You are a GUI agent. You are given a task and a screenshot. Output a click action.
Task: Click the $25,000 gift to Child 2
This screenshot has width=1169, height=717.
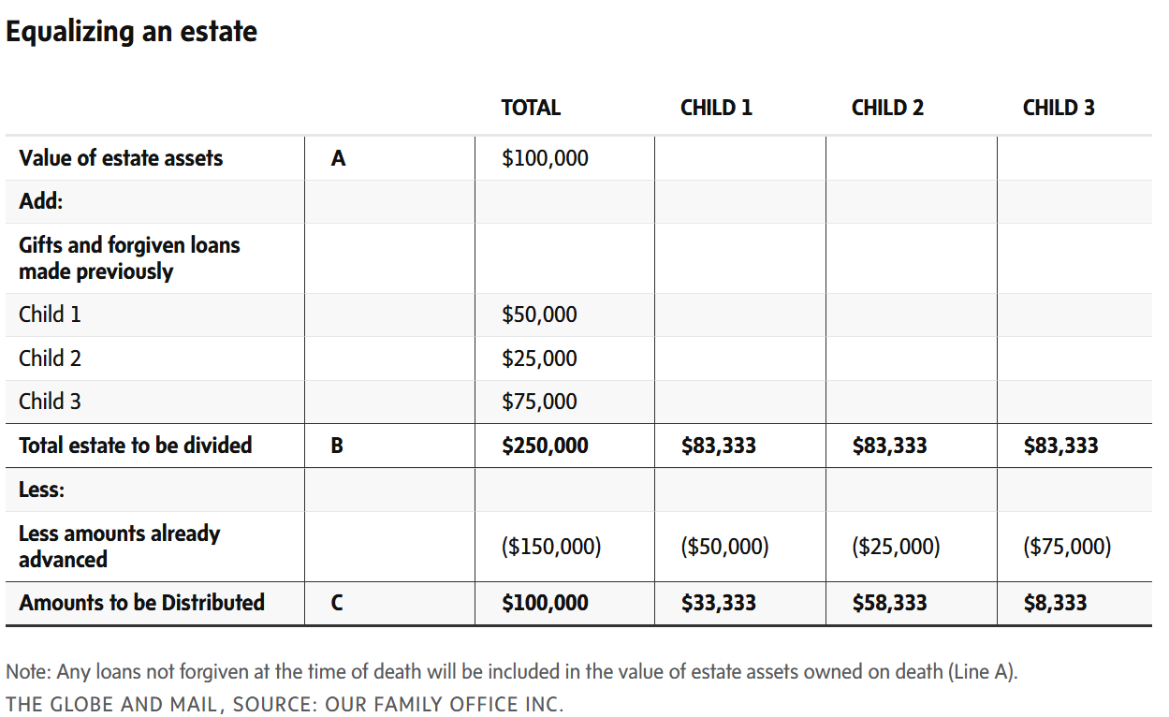[539, 358]
